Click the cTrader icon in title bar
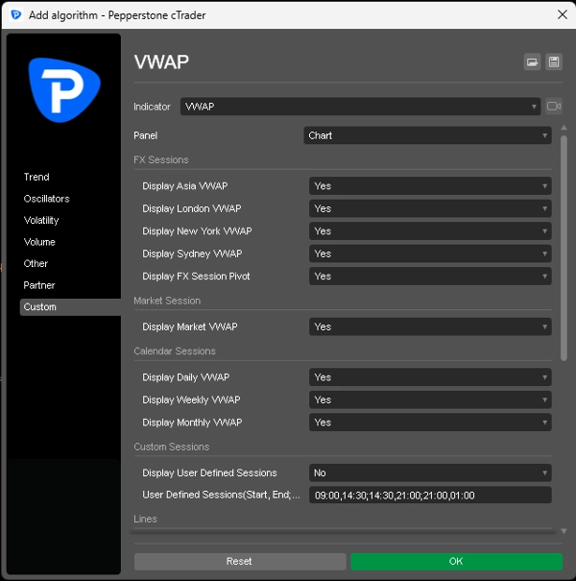Viewport: 576px width, 581px height. point(16,15)
